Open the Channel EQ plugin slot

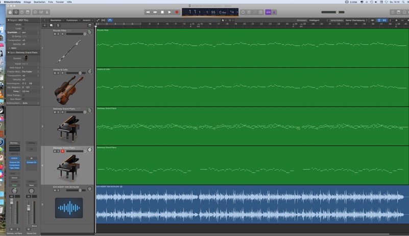coord(14,162)
